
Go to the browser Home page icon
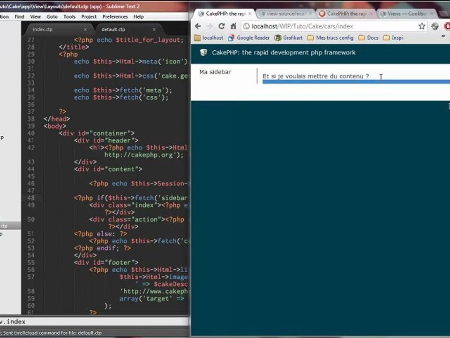point(233,26)
